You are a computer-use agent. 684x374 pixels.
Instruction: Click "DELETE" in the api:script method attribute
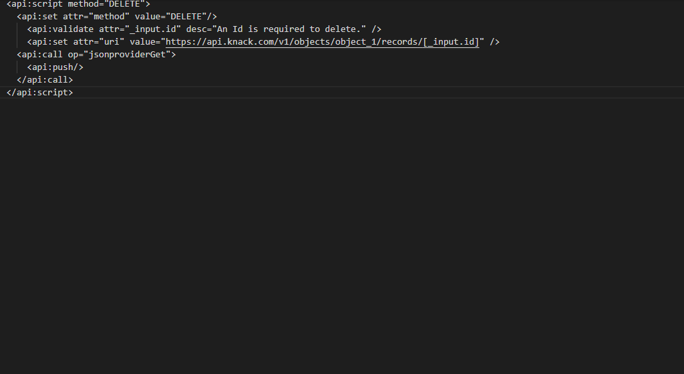(124, 4)
